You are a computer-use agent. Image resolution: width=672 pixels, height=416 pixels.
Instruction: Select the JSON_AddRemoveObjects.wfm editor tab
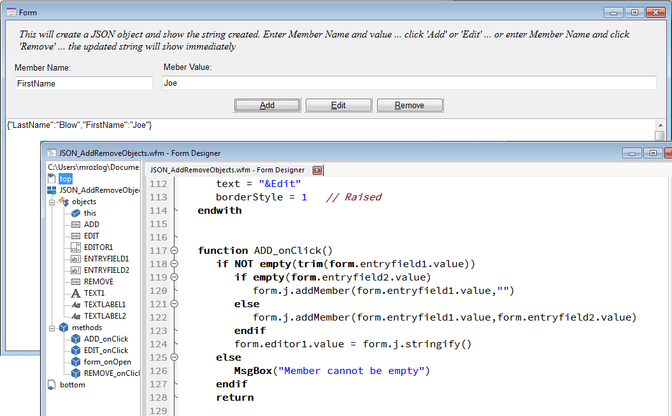(x=227, y=170)
